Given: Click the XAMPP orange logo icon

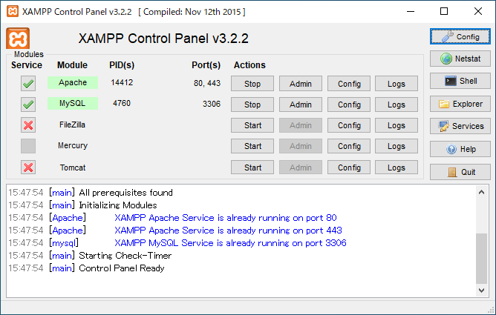Looking at the screenshot, I should [x=18, y=39].
